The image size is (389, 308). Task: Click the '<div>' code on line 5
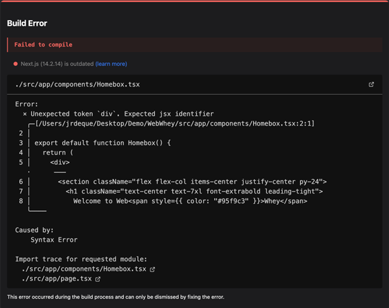click(60, 162)
